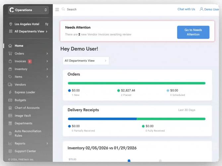The height and width of the screenshot is (166, 222).
Task: Click the Chat with Us link
Action: [x=186, y=9]
